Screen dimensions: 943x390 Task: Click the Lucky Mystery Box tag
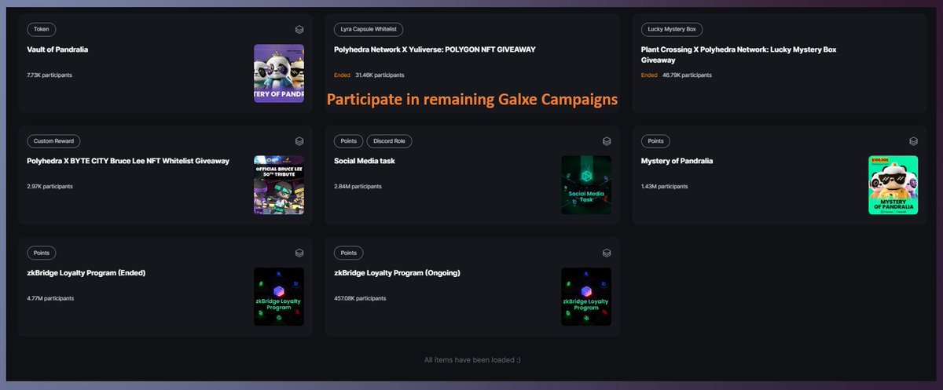[672, 29]
